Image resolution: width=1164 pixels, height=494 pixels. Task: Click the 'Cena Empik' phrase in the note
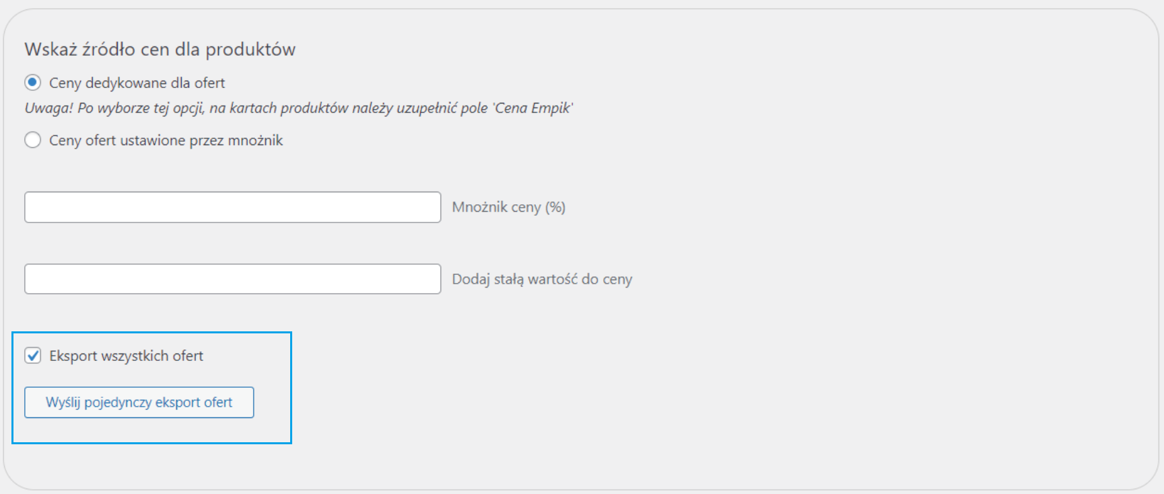533,108
